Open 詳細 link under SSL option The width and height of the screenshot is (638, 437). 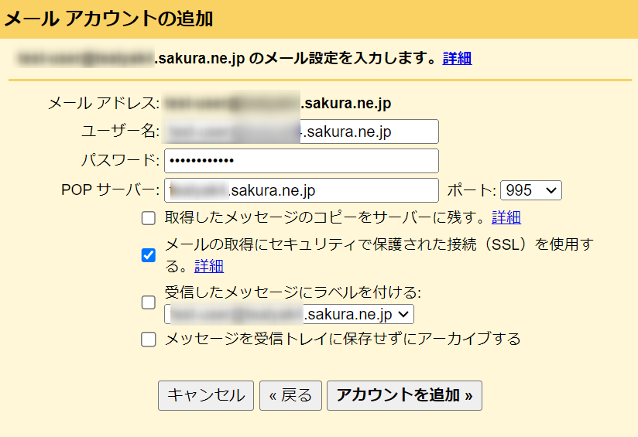coord(209,266)
